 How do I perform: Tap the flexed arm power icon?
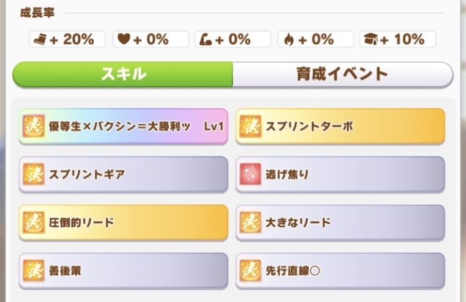coord(206,39)
